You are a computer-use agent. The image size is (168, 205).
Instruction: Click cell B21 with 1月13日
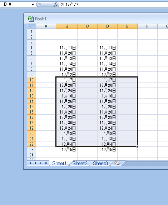(67, 139)
